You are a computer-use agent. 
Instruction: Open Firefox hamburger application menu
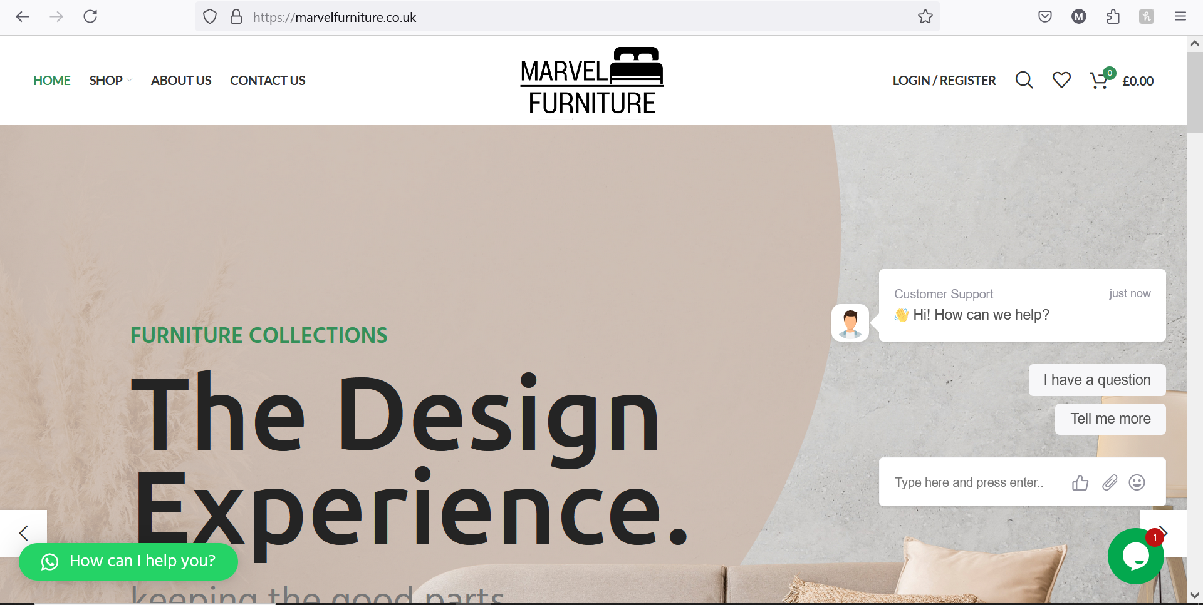(1180, 17)
